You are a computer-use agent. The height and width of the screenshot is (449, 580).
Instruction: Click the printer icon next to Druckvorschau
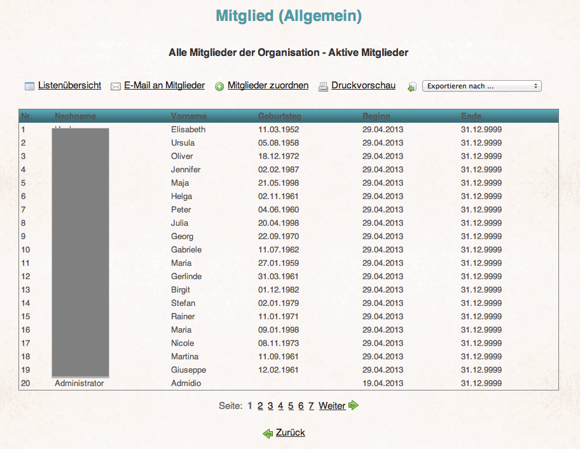[323, 85]
